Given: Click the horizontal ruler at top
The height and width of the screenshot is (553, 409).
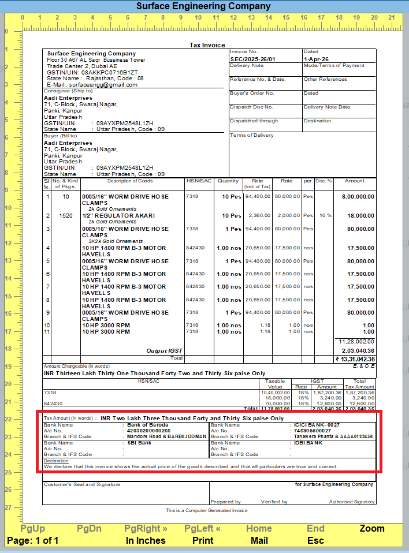Looking at the screenshot, I should click(212, 22).
